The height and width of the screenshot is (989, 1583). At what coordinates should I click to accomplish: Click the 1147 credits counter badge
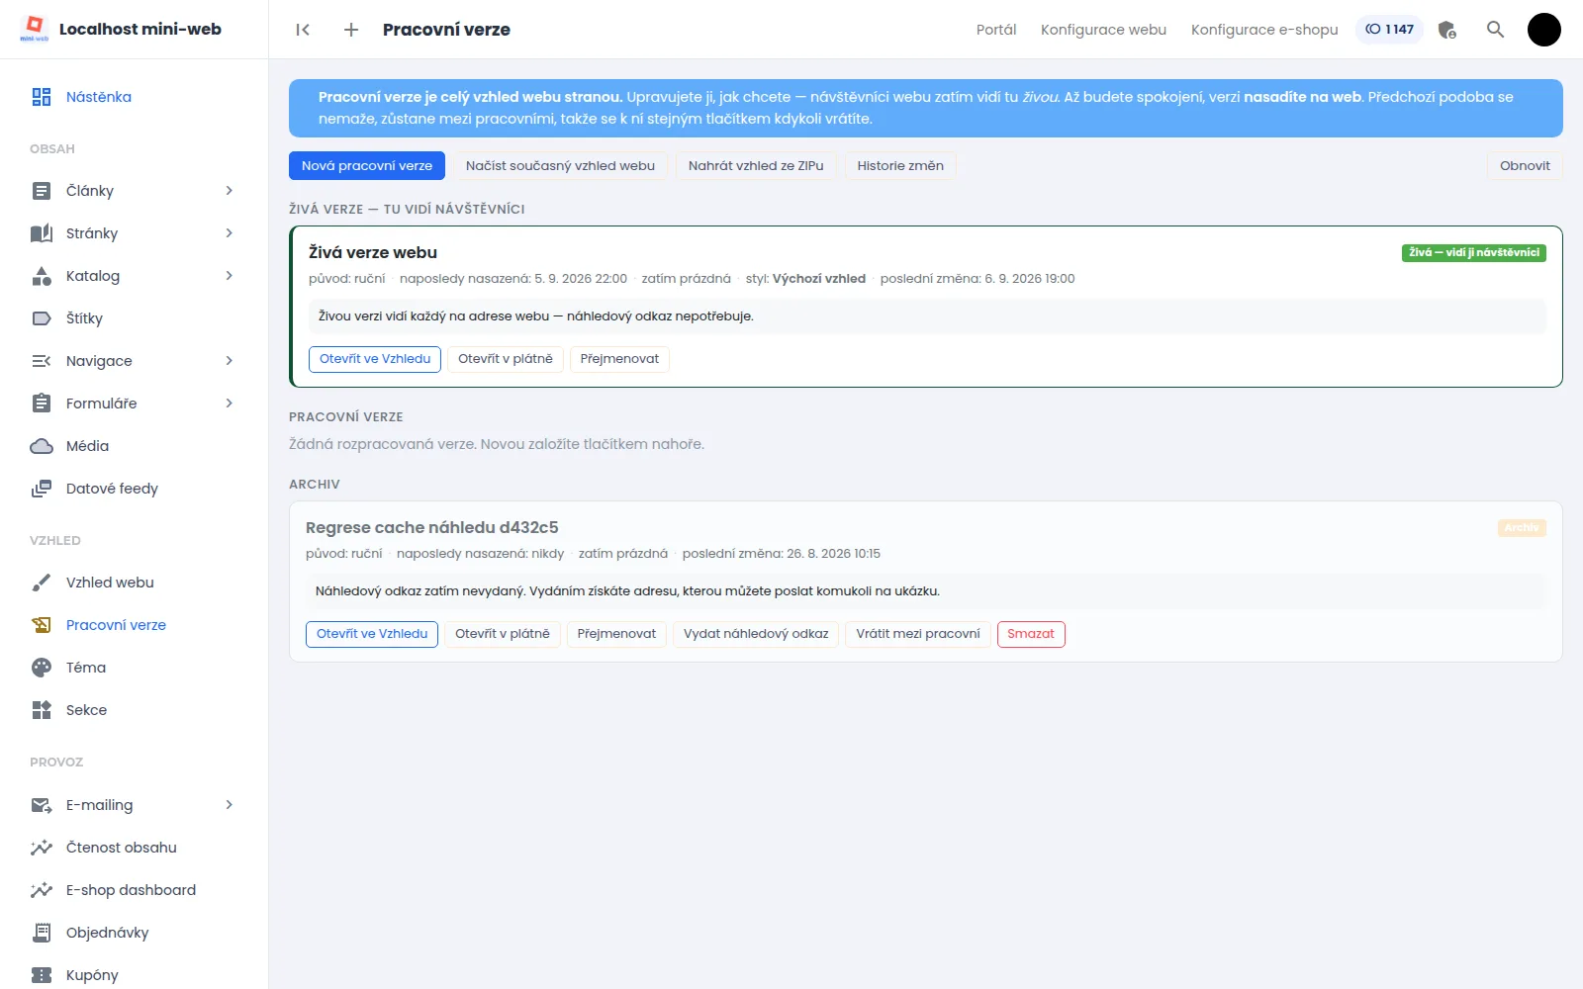[1389, 30]
